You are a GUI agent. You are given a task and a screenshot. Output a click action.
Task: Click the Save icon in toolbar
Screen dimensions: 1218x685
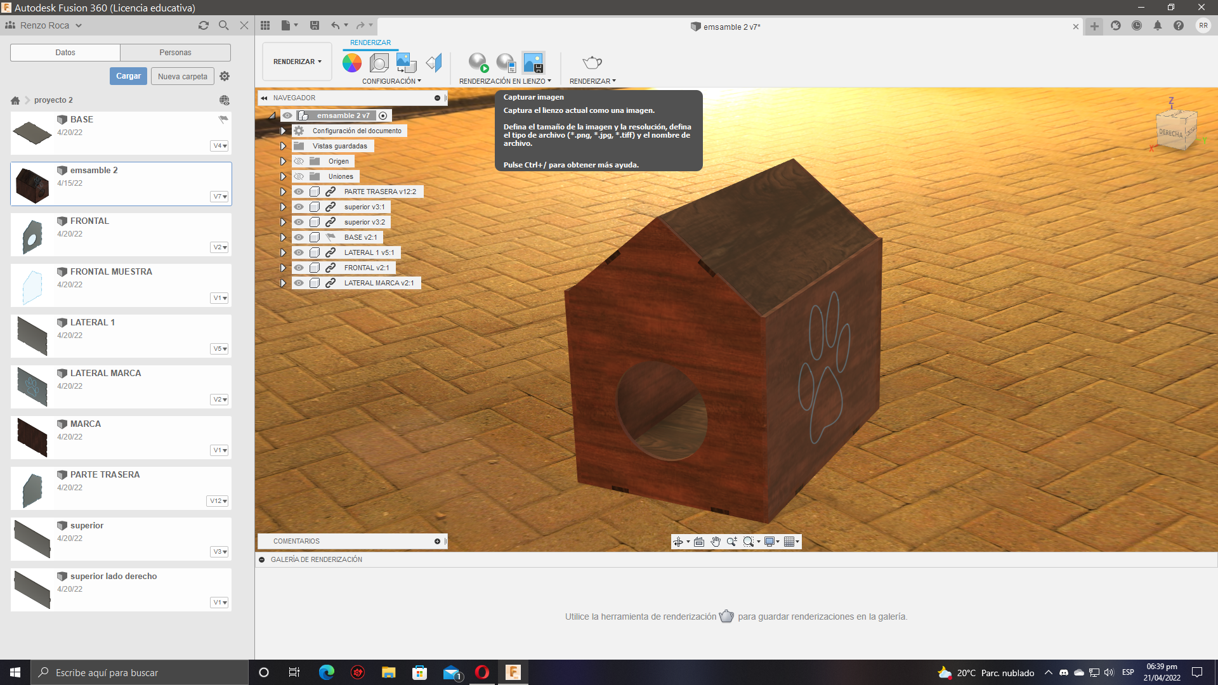point(315,25)
